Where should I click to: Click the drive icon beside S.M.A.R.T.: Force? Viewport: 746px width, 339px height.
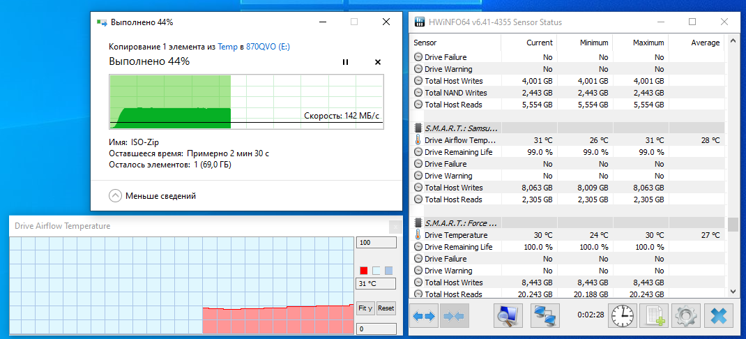coord(418,223)
